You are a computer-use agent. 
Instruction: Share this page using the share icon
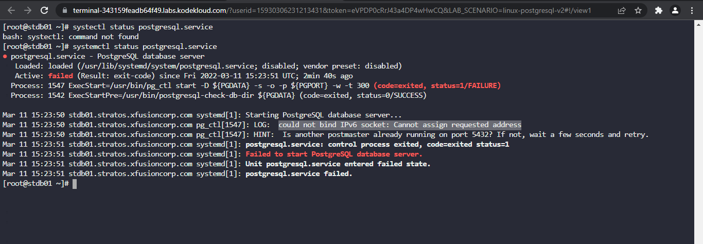pos(622,10)
